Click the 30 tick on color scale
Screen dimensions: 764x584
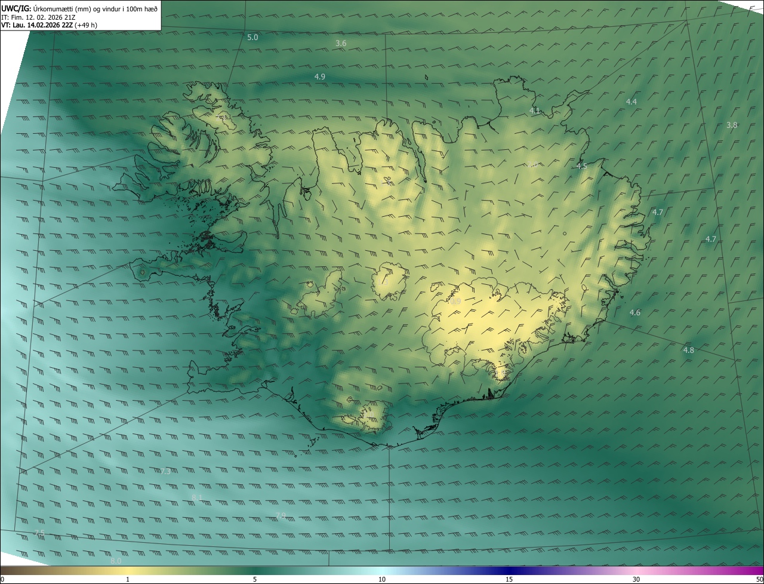(636, 580)
